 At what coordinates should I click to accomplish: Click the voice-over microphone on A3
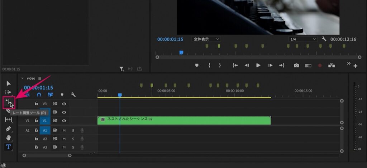click(x=82, y=147)
